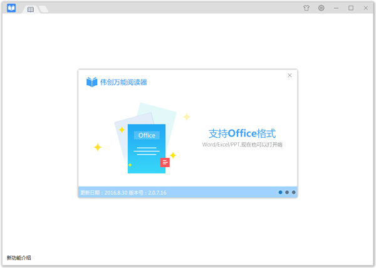This screenshot has height=268, width=376.
Task: Open the skin theme shirt icon
Action: 306,8
